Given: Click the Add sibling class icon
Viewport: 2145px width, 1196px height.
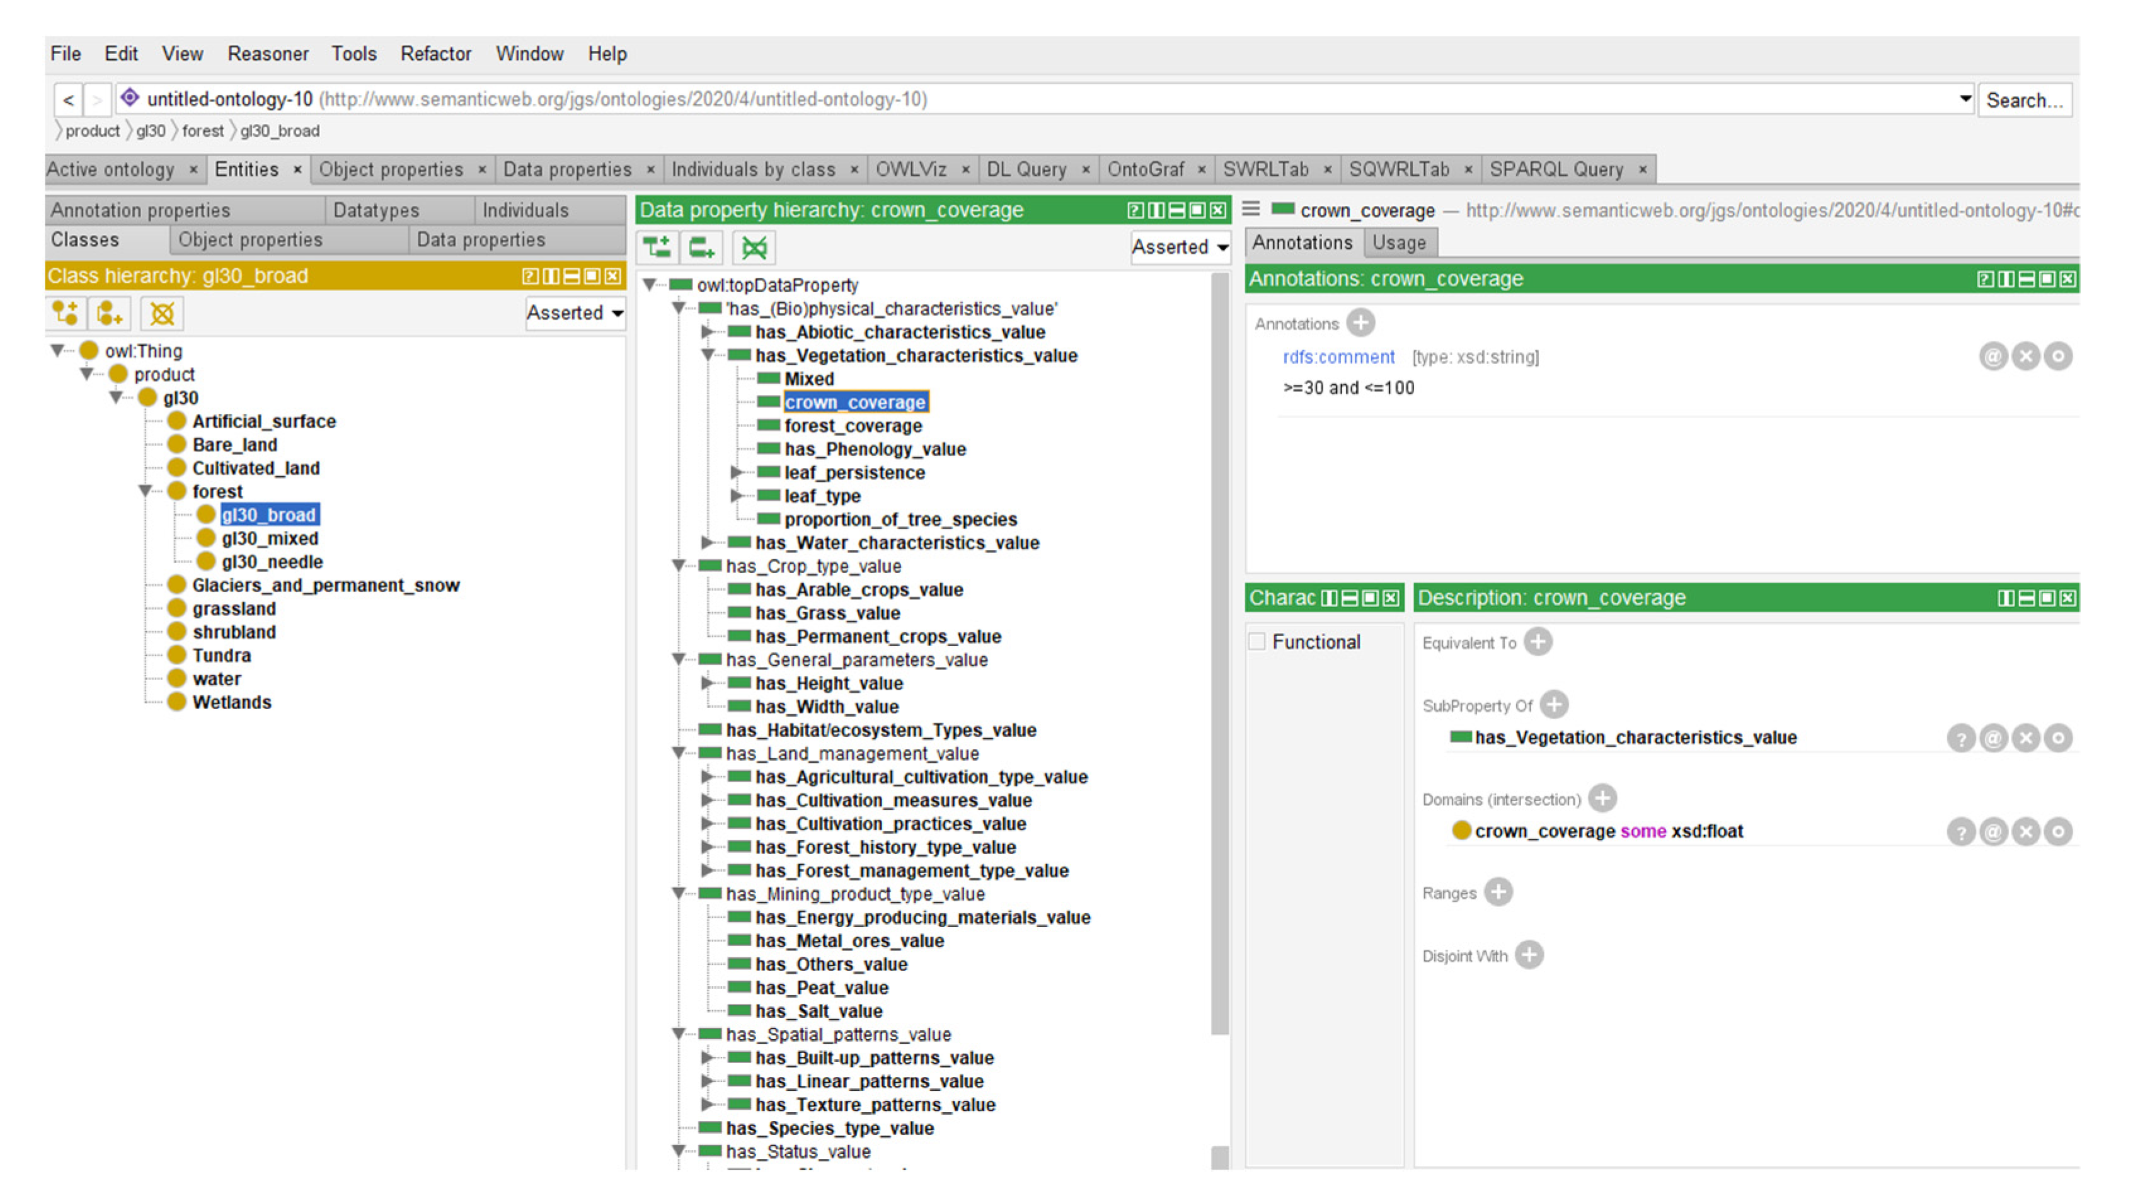Looking at the screenshot, I should [110, 314].
